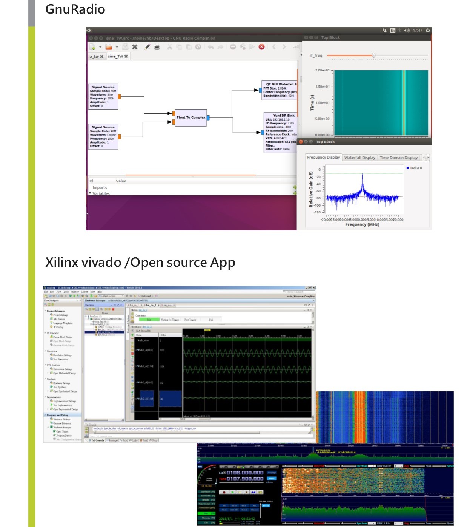467x527 pixels.
Task: Click the red kill flow graph icon
Action: pos(261,47)
